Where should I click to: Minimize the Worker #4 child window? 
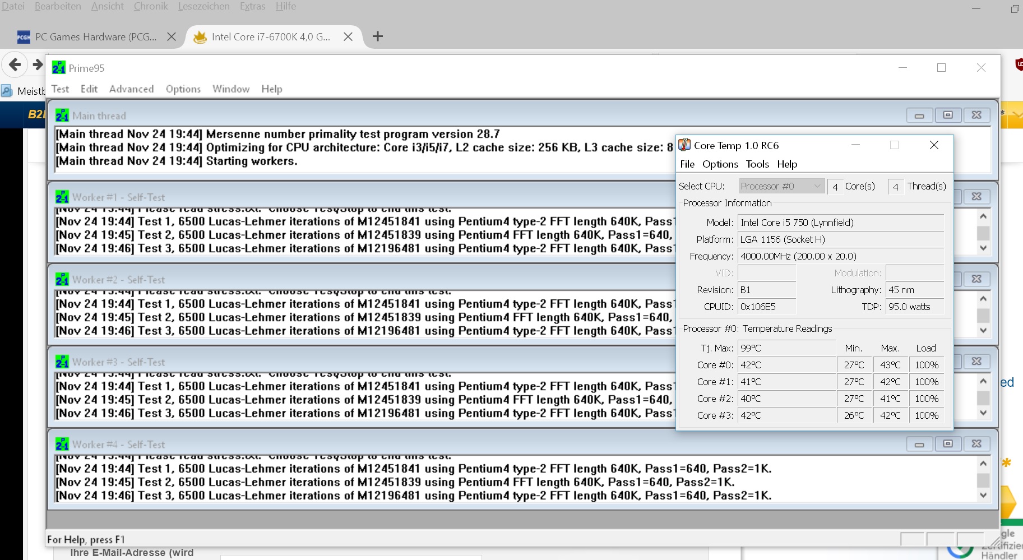[919, 444]
